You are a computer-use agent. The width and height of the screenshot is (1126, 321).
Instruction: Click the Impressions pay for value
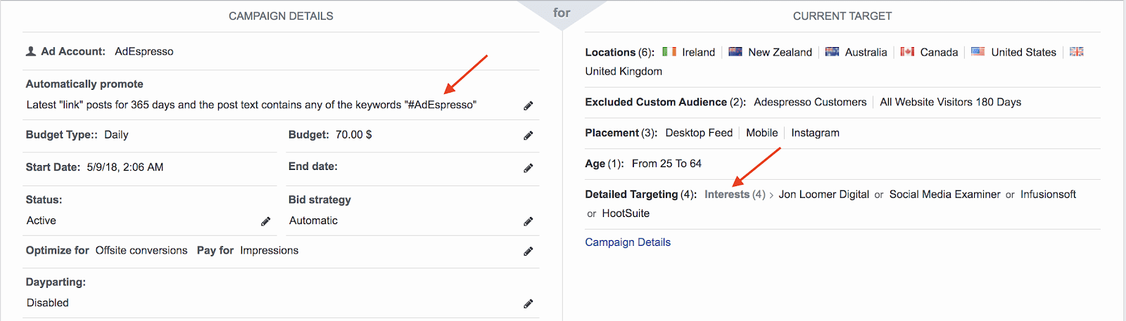(269, 251)
